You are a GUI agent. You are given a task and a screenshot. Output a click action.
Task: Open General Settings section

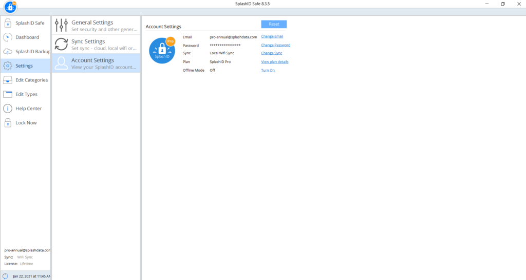(x=96, y=25)
